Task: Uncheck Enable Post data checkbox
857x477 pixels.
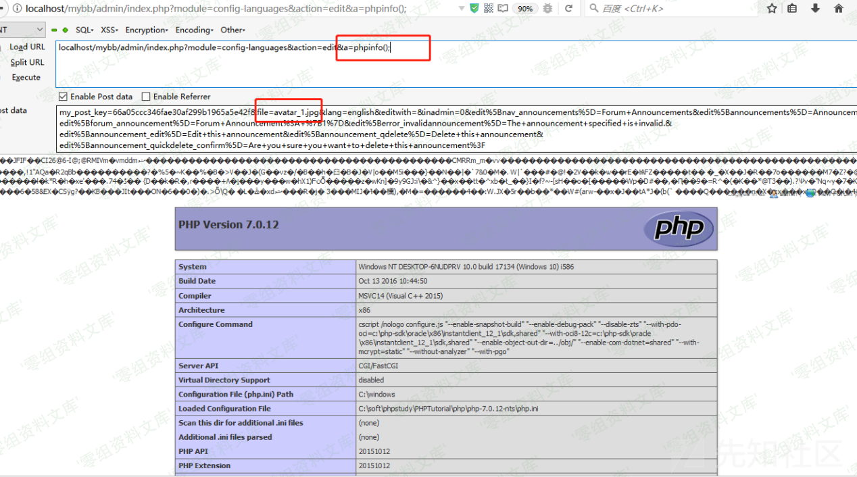Action: [x=64, y=97]
